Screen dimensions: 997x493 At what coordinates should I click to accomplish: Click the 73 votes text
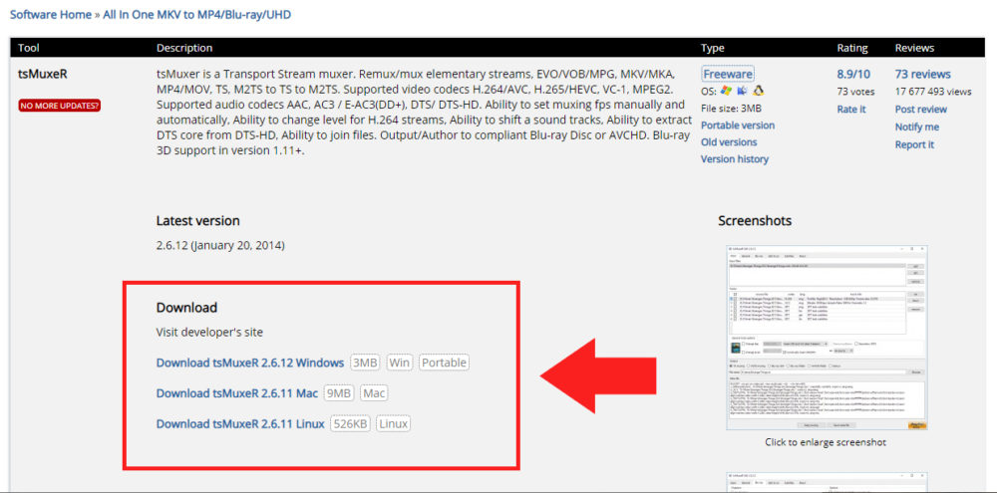click(x=855, y=92)
